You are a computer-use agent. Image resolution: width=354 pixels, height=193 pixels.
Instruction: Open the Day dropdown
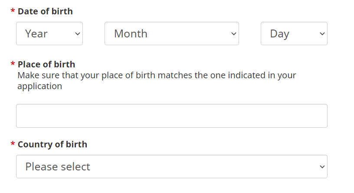(294, 33)
